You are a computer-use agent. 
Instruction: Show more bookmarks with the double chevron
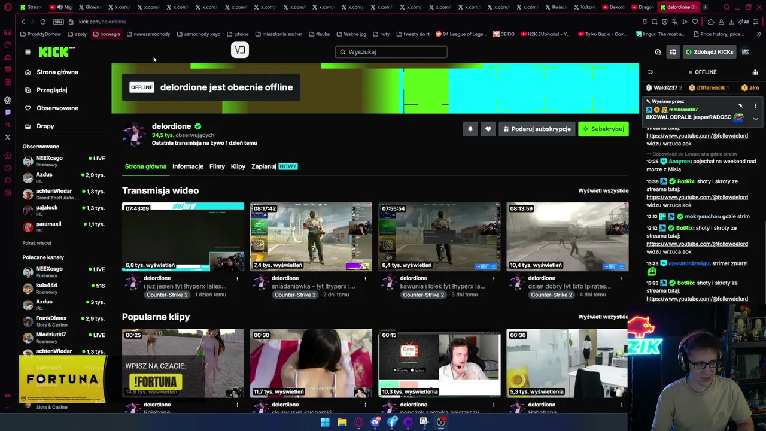coord(759,34)
